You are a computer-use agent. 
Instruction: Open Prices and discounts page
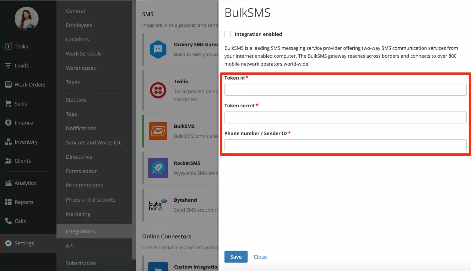tap(90, 200)
